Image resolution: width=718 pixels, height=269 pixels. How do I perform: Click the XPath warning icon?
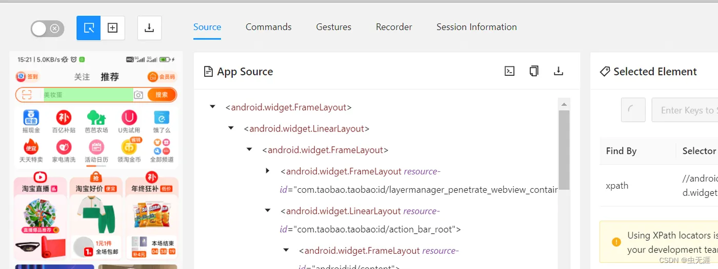coord(616,242)
